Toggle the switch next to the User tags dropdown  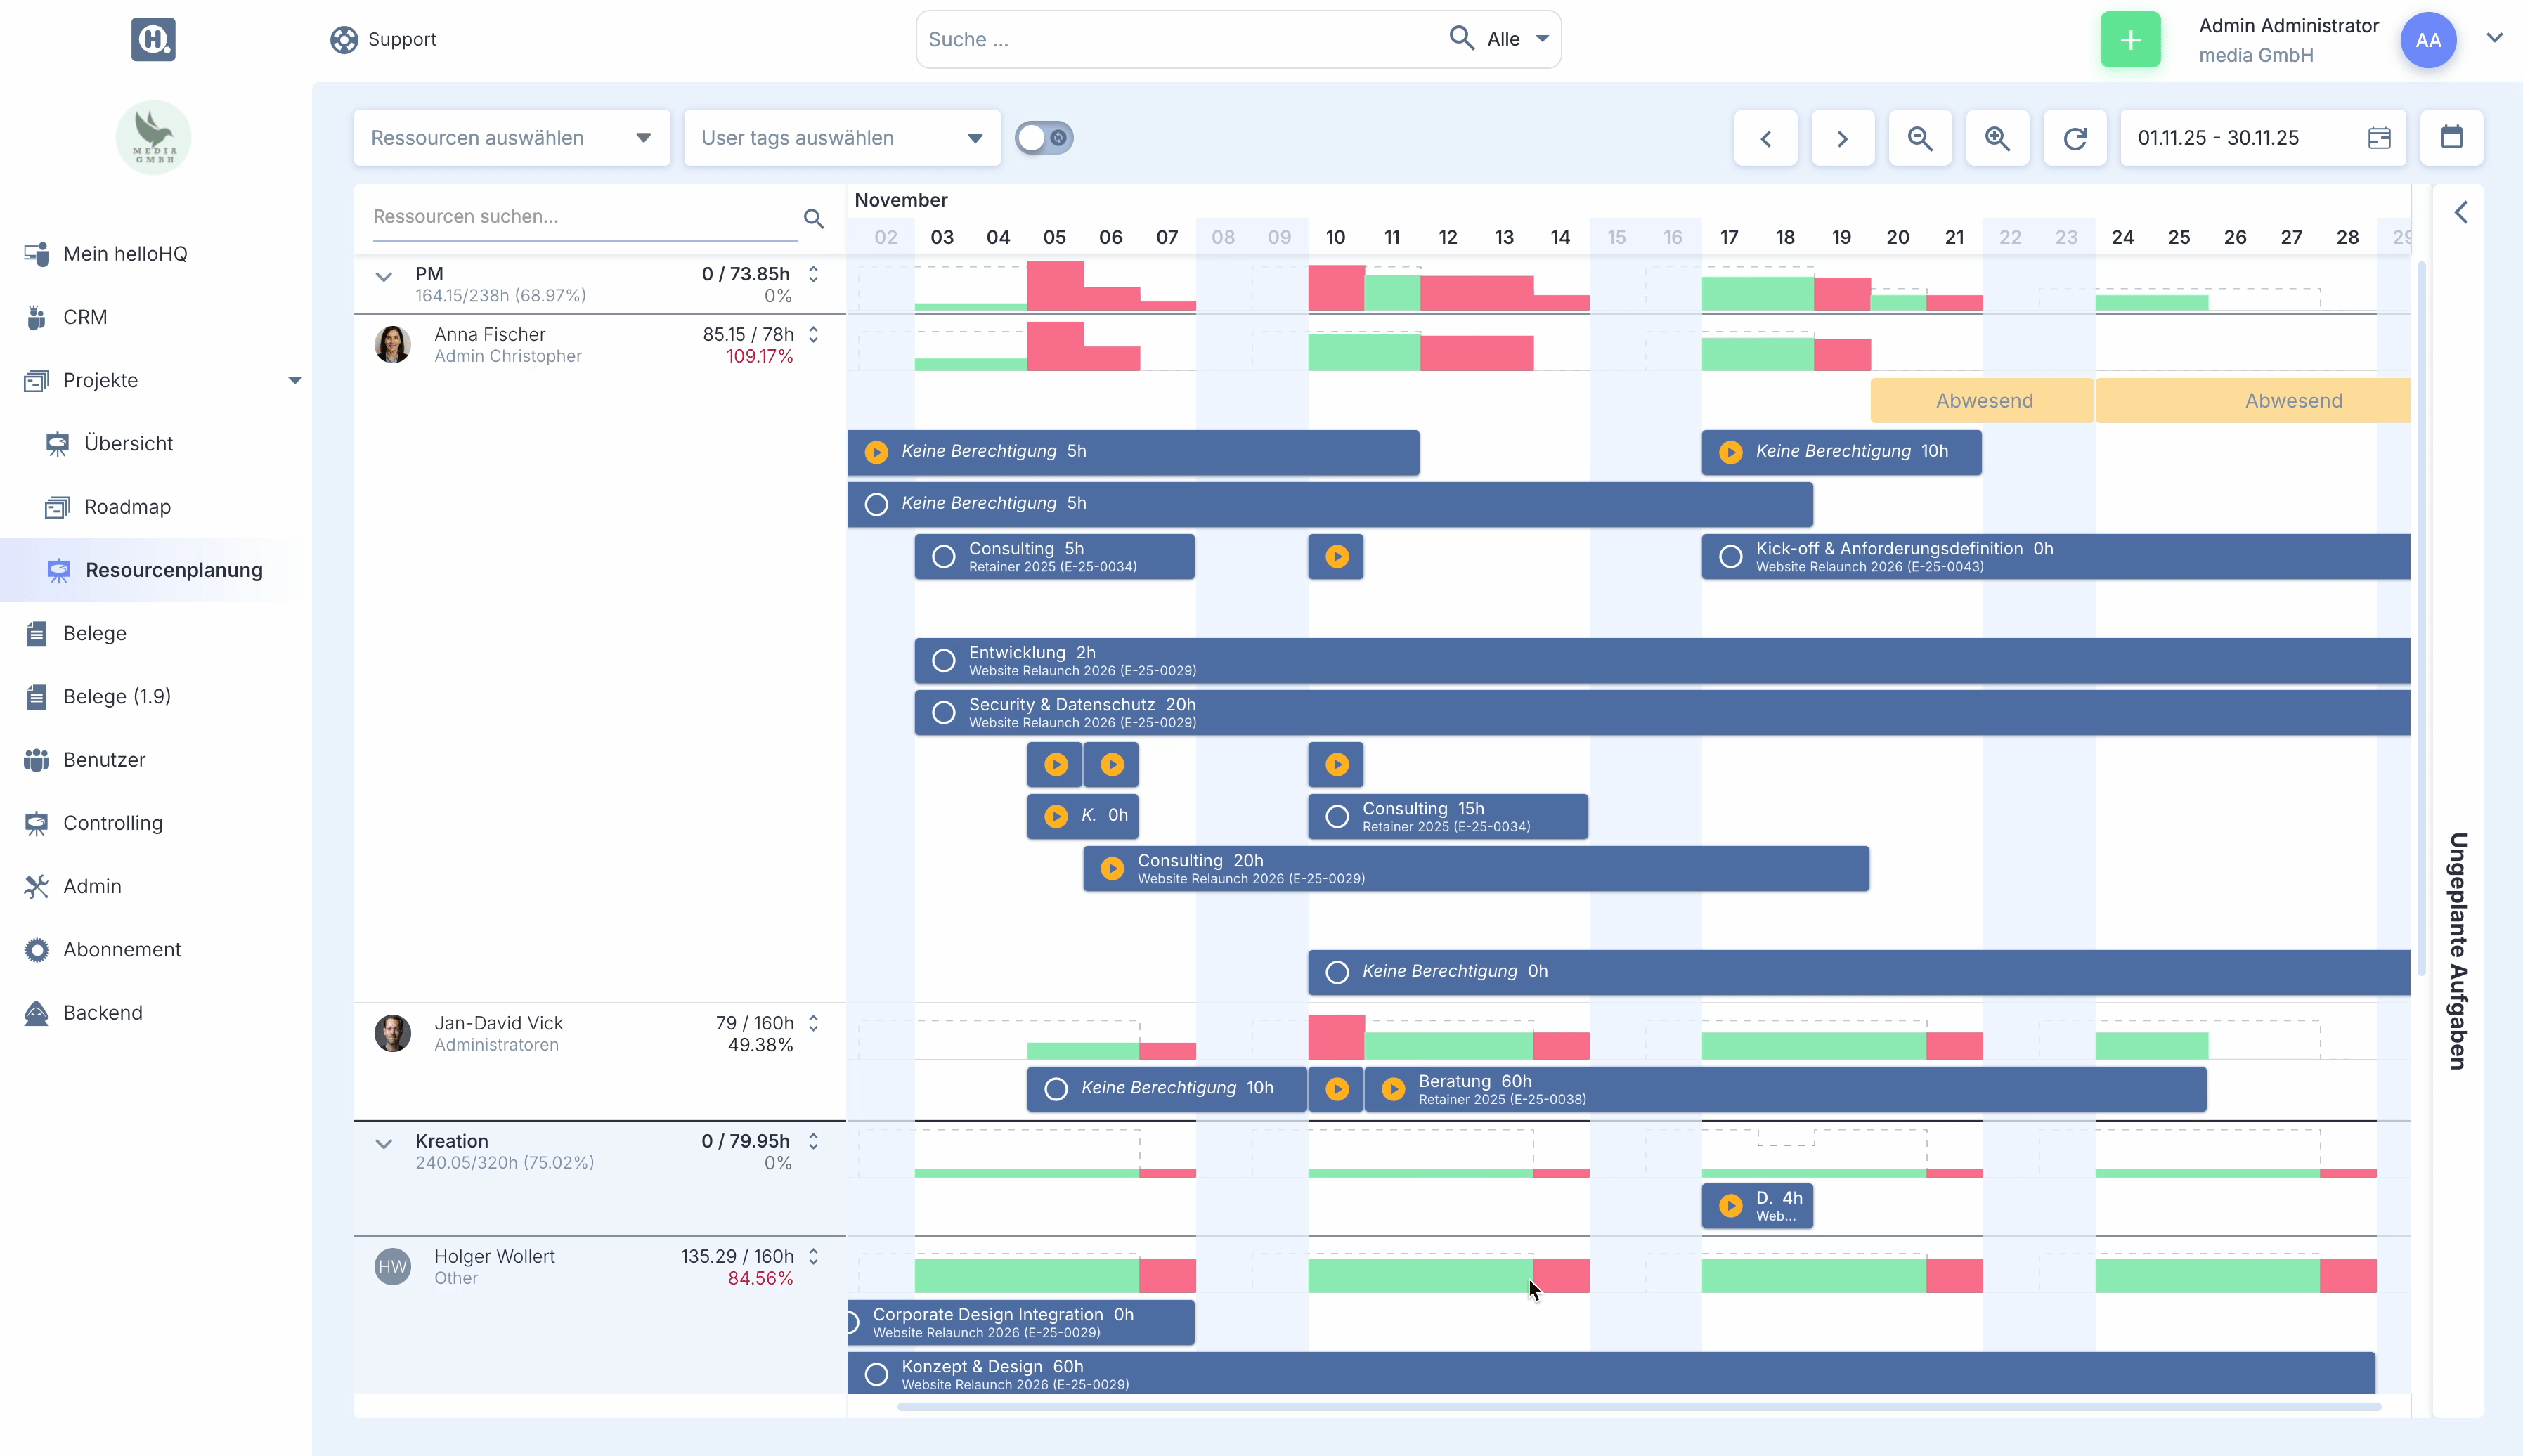(x=1043, y=138)
